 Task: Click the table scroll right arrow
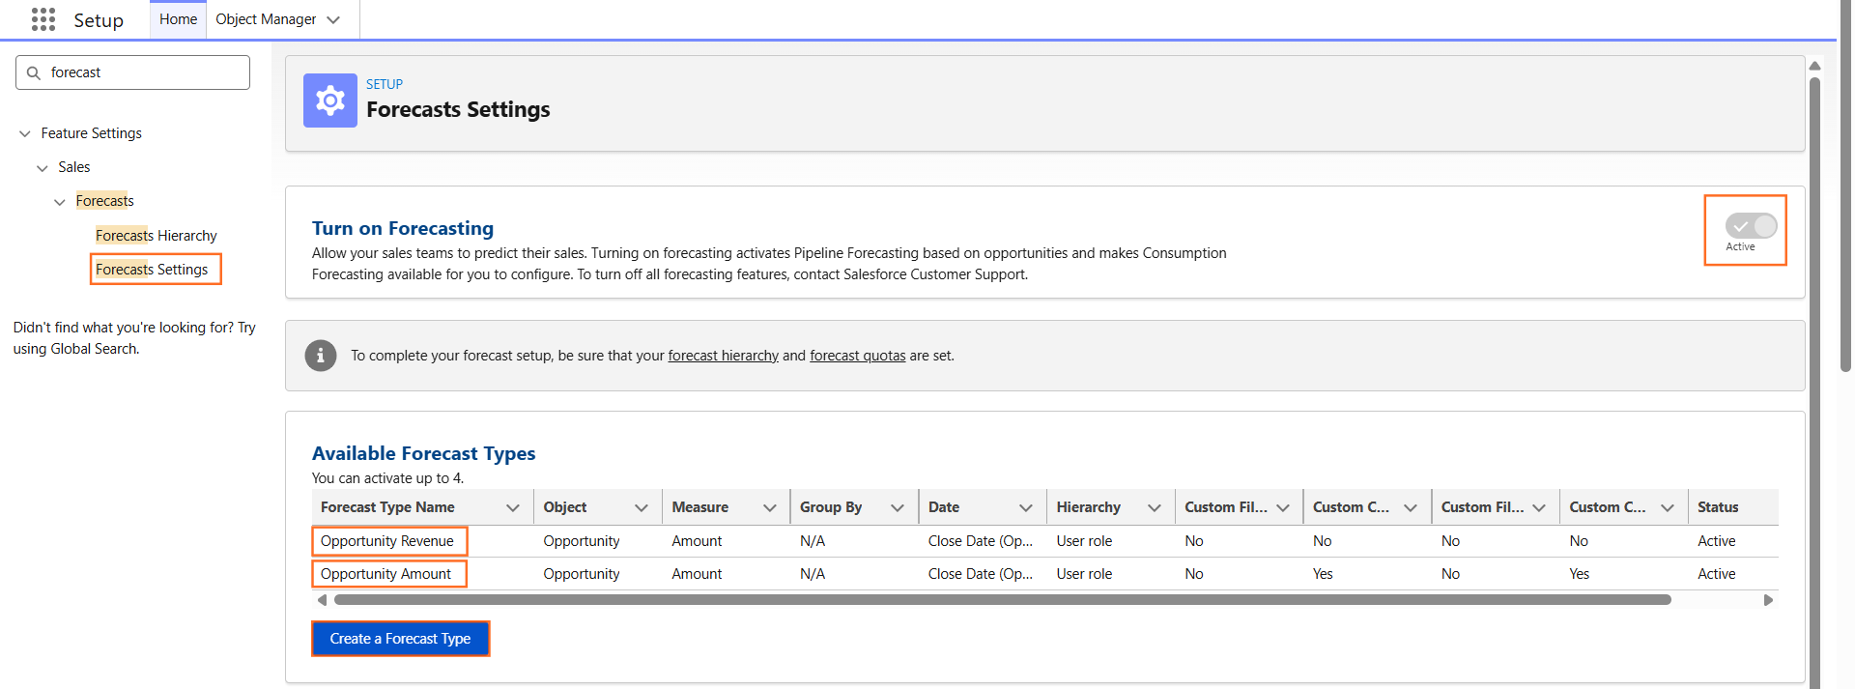(1768, 600)
